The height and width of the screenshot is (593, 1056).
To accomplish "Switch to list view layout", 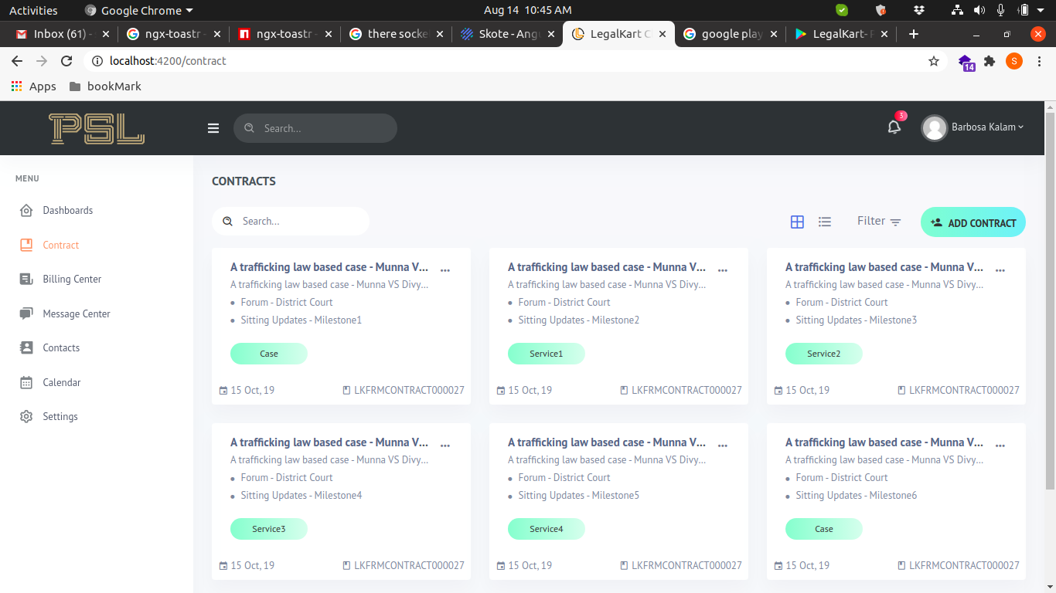I will coord(825,222).
